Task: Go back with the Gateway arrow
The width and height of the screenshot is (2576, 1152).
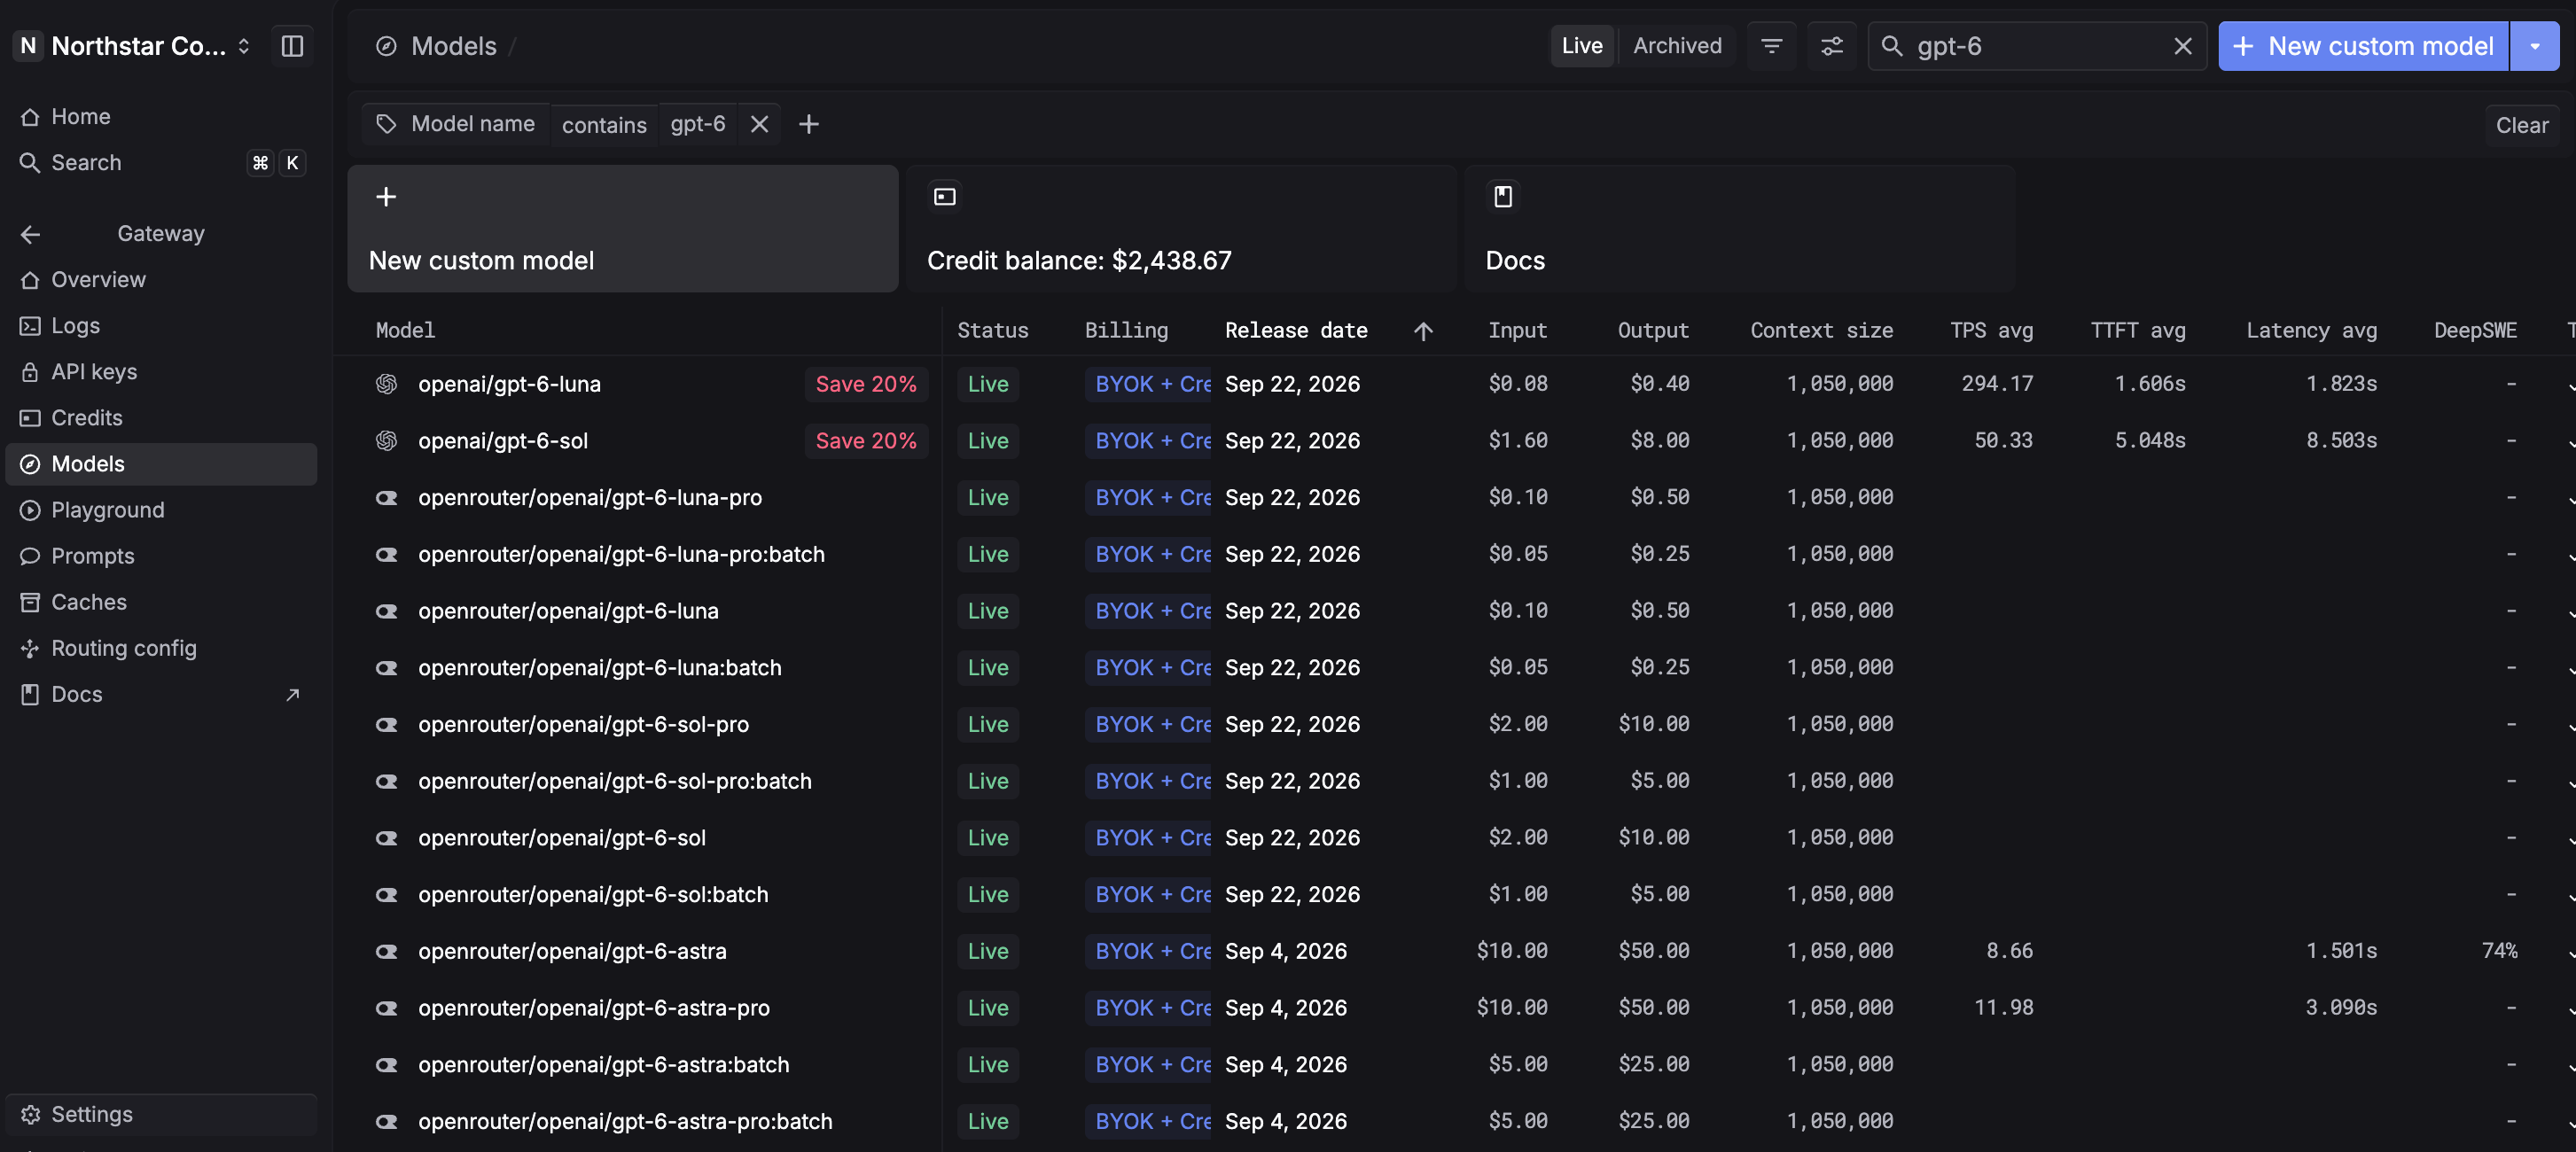Action: tap(30, 234)
